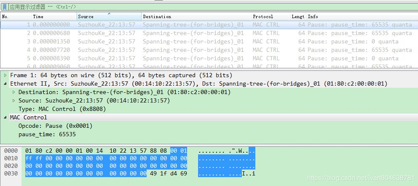Collapse the MAC Control tree node
This screenshot has height=186, width=418.
point(5,117)
